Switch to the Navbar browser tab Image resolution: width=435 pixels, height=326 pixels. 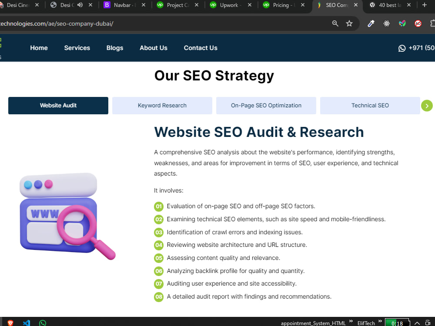[122, 5]
